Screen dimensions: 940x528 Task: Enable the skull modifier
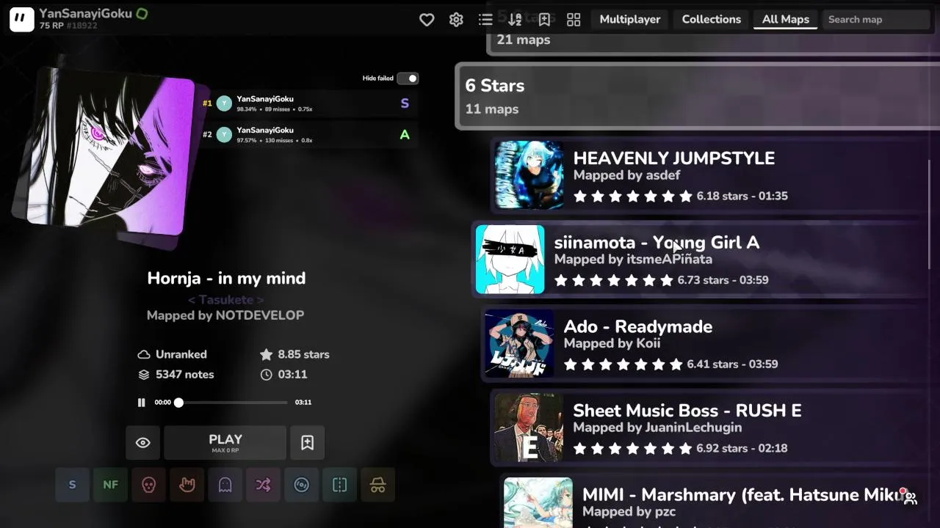tap(148, 485)
